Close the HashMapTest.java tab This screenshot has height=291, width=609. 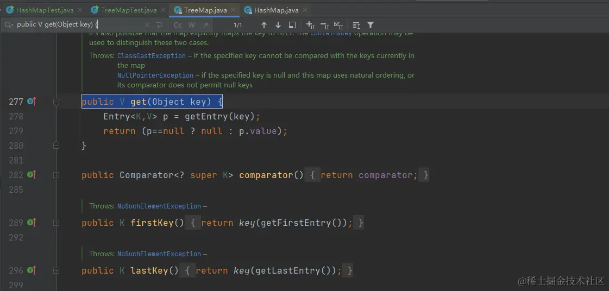(80, 10)
